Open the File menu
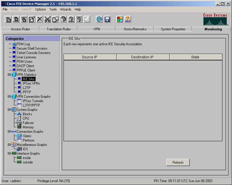 pos(5,9)
